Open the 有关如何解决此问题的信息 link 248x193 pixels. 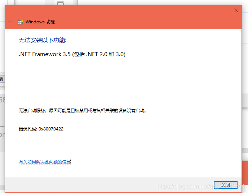coord(45,162)
